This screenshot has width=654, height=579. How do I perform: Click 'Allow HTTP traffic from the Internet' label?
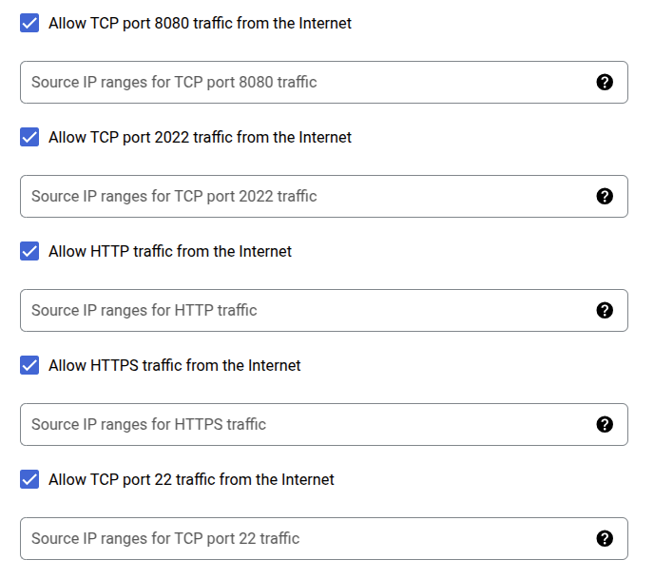(170, 251)
